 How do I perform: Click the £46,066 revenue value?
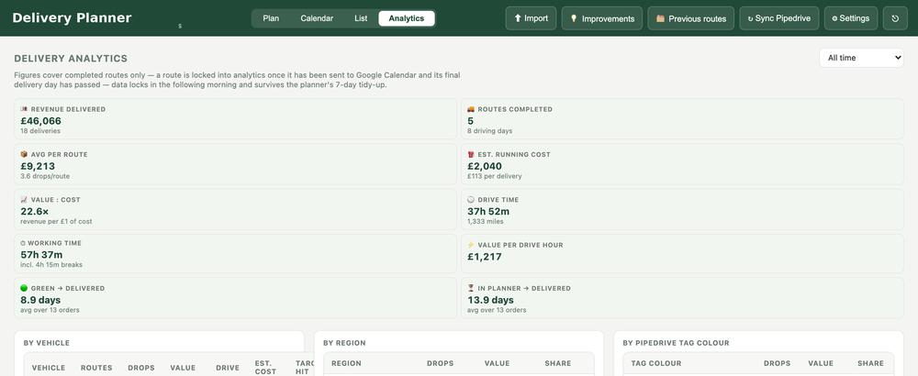tap(40, 121)
